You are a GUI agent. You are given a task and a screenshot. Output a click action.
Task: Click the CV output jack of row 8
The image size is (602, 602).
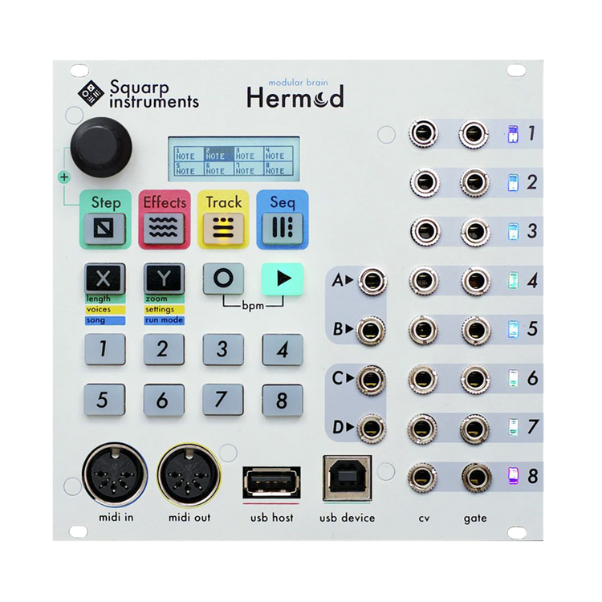(x=422, y=477)
